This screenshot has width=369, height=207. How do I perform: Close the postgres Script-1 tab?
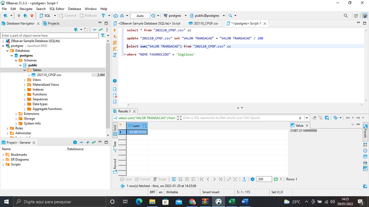tap(265, 24)
